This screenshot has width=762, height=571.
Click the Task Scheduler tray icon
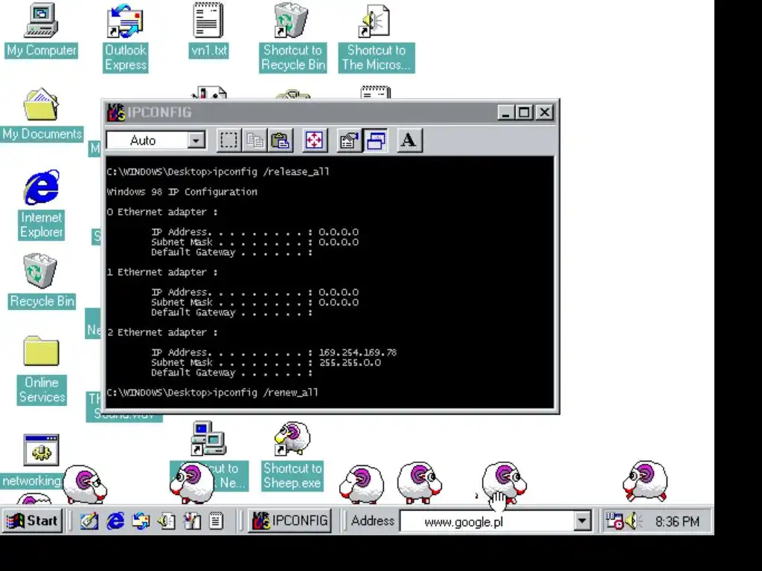[x=615, y=521]
